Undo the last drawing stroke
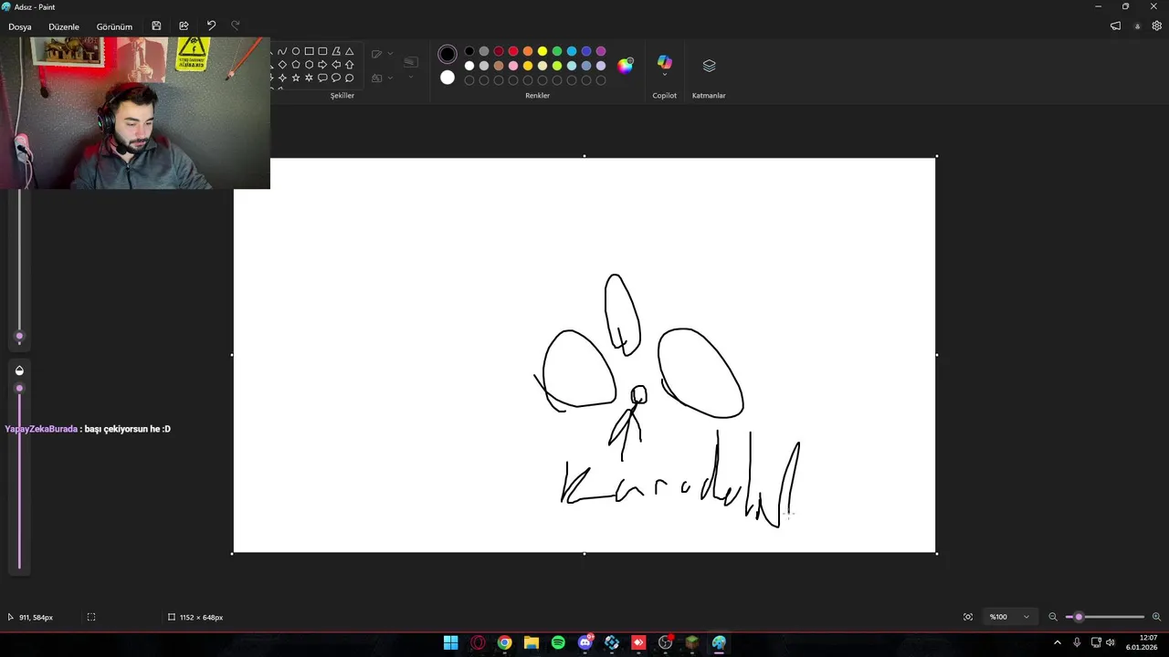Viewport: 1169px width, 657px height. tap(211, 26)
